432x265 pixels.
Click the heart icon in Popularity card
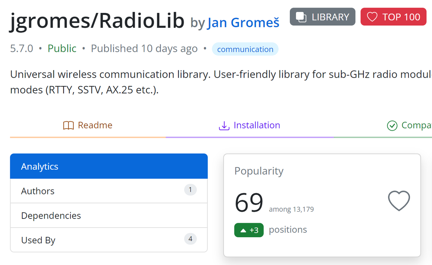[399, 201]
